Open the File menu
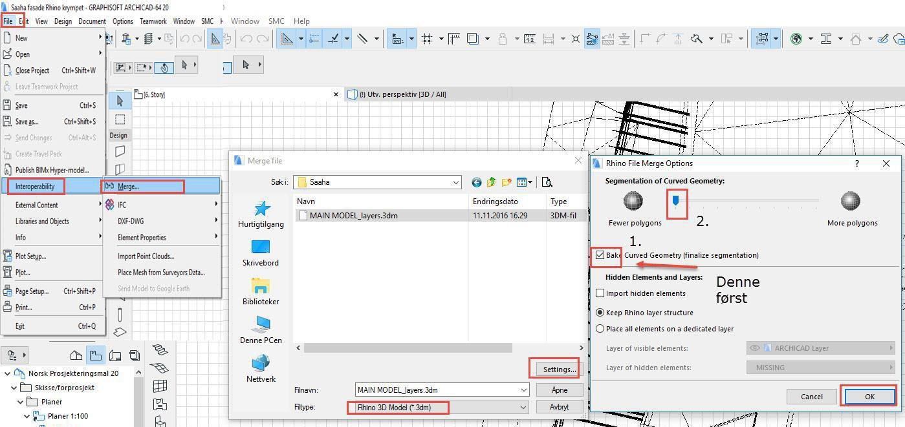 8,21
